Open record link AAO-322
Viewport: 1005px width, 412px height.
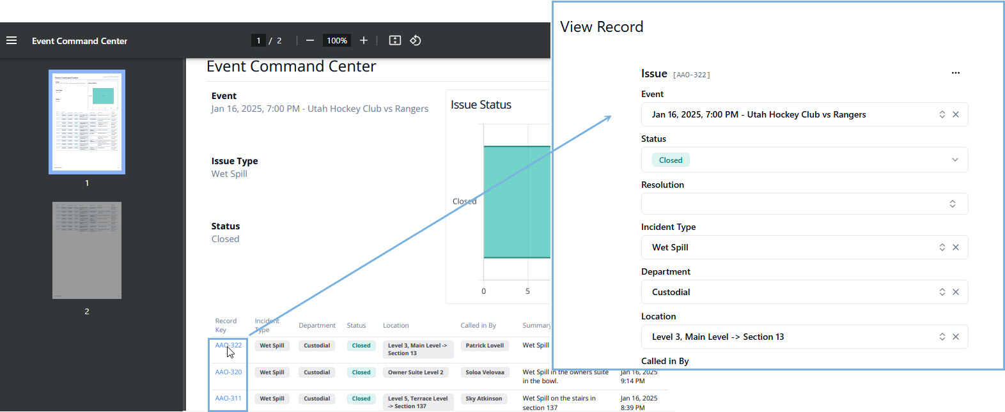point(228,346)
